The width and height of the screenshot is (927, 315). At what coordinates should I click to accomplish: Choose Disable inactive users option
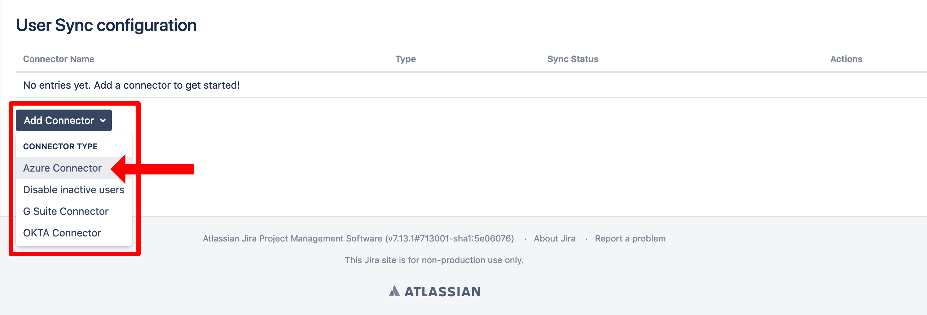pyautogui.click(x=74, y=190)
